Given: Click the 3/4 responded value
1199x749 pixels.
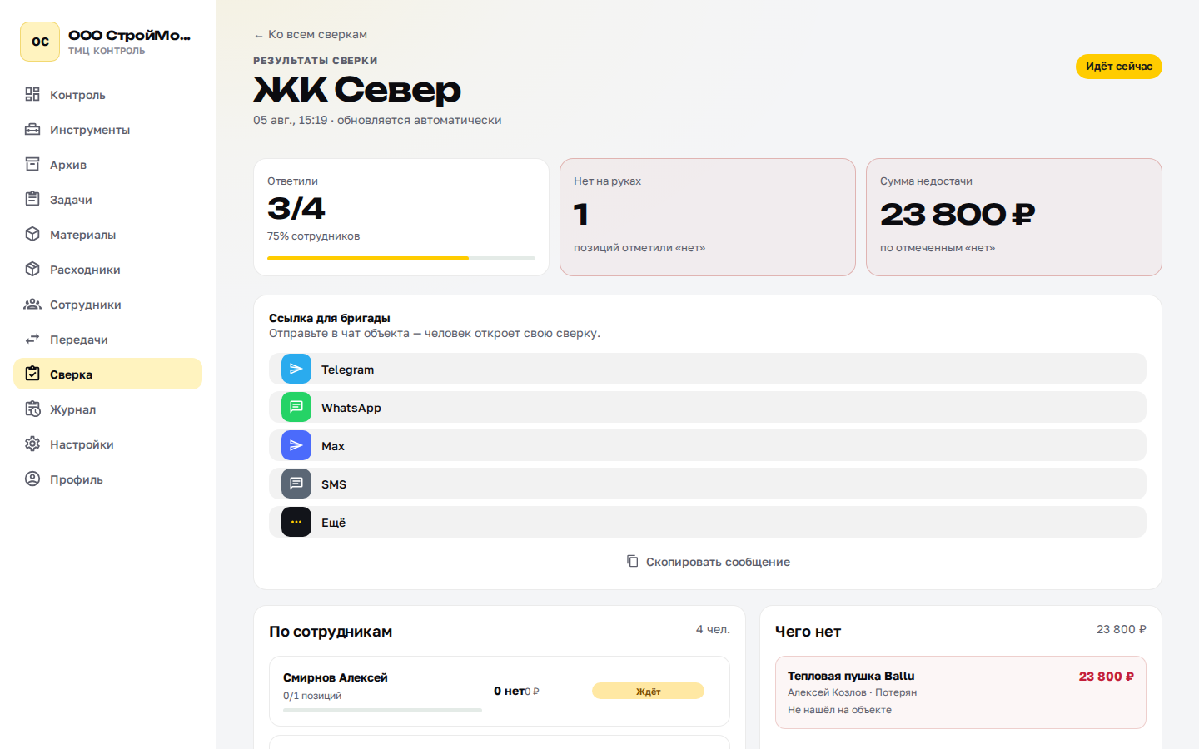Looking at the screenshot, I should (296, 208).
